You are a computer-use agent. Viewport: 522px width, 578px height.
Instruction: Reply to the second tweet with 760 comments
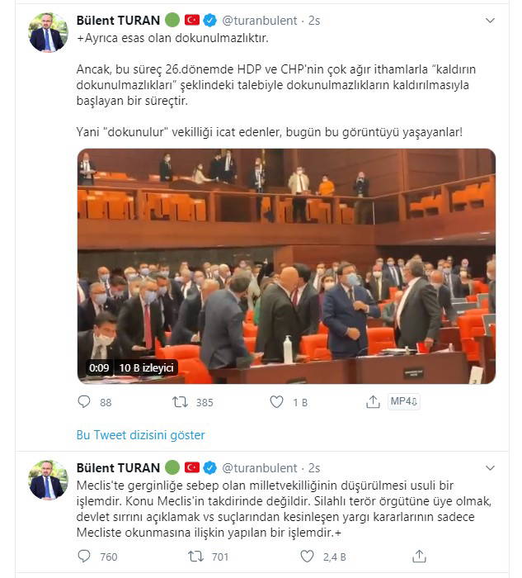[x=84, y=556]
